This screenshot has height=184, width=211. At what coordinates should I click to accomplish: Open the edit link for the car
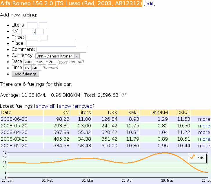click(x=149, y=4)
